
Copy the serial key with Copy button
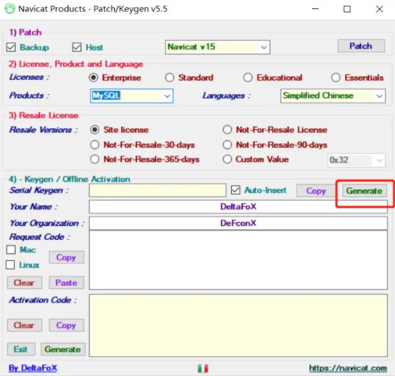click(x=316, y=191)
